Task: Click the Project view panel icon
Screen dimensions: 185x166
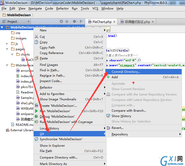Action: click(x=4, y=21)
